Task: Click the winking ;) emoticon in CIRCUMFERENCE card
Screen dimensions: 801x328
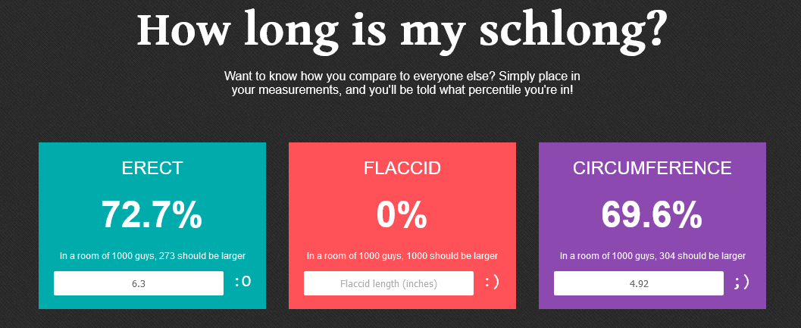Action: click(x=742, y=283)
